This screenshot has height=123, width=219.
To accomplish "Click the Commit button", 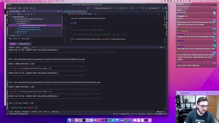I will tap(13, 44).
